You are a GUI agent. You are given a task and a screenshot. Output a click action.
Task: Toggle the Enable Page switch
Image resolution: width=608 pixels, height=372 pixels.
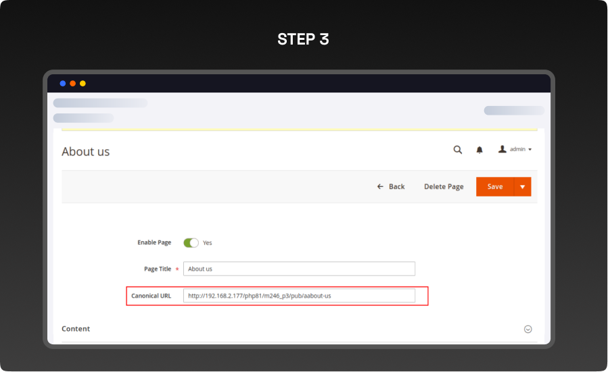tap(191, 242)
